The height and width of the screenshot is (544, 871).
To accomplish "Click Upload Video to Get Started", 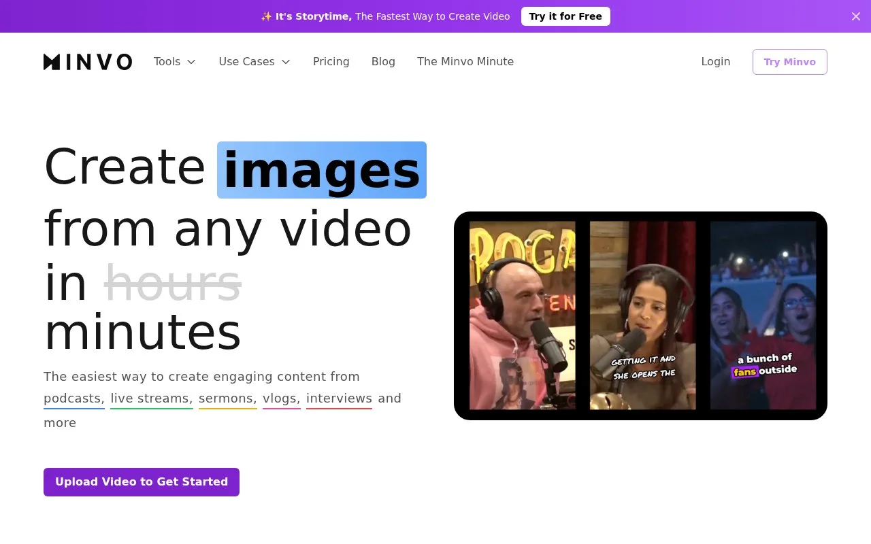I will coord(142,482).
